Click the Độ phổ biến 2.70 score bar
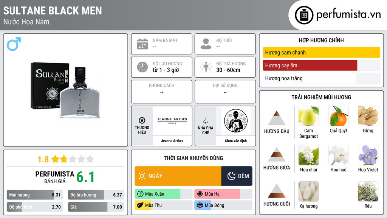 click(x=35, y=207)
